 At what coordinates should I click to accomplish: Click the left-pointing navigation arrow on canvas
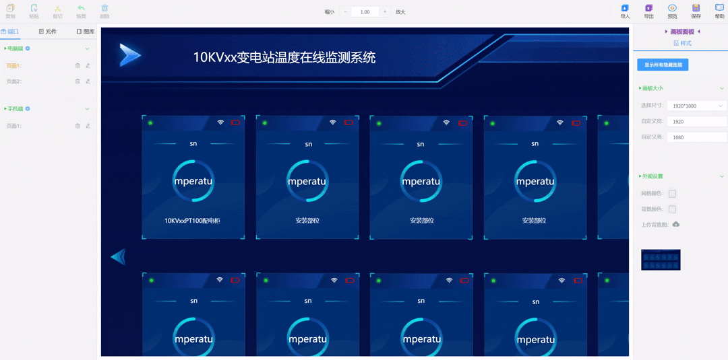(118, 256)
